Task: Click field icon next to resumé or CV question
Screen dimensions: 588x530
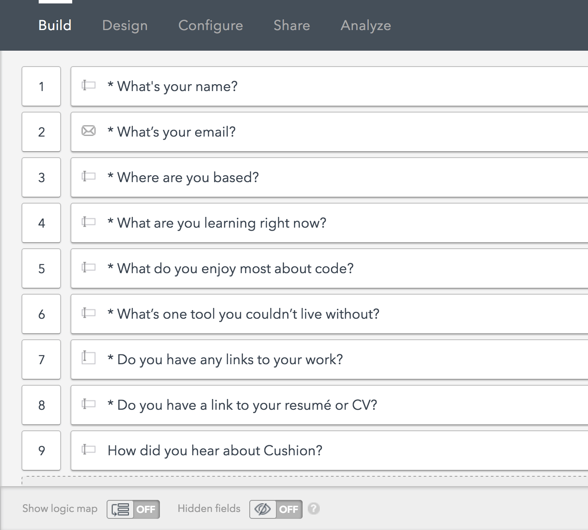Action: point(89,404)
